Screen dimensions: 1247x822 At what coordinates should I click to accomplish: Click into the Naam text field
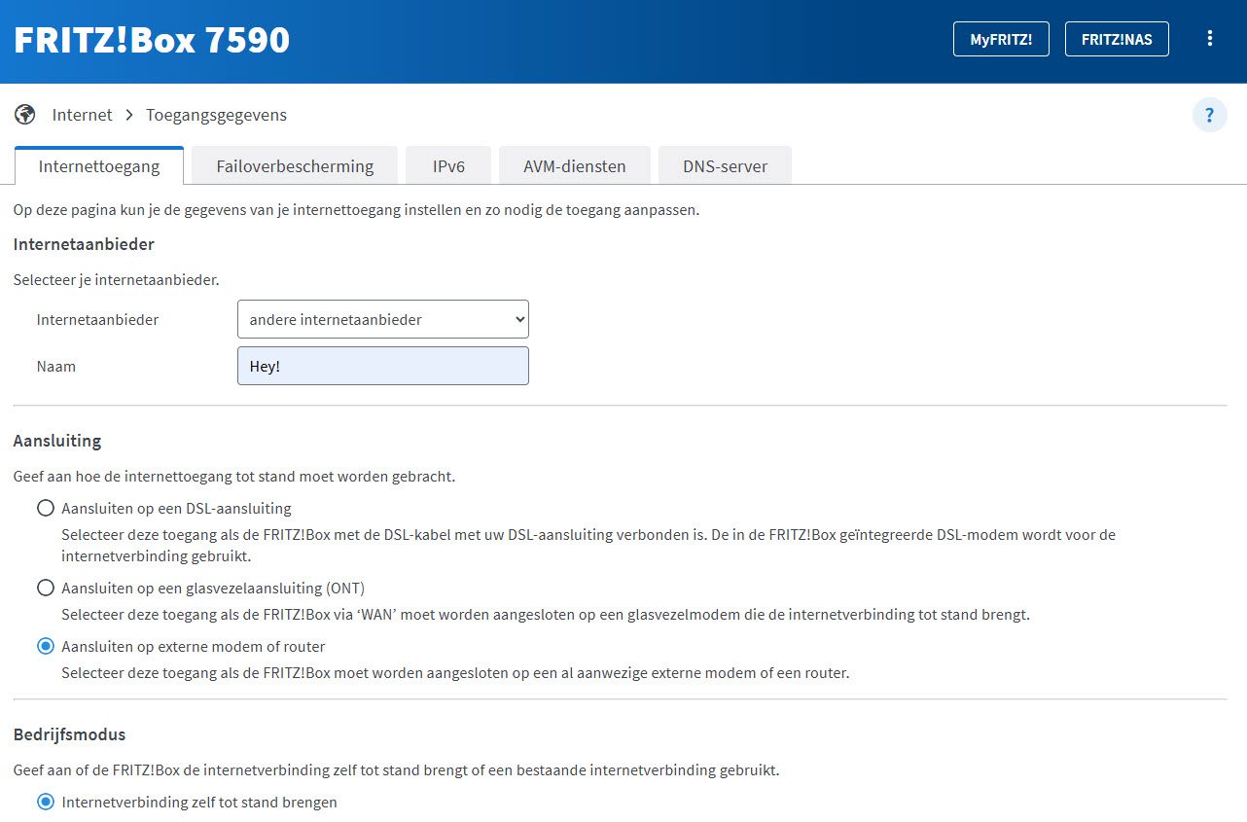383,366
